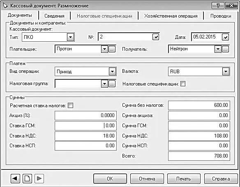The image size is (240, 187).
Task: Click the Ставка НДС input field
Action: point(85,135)
